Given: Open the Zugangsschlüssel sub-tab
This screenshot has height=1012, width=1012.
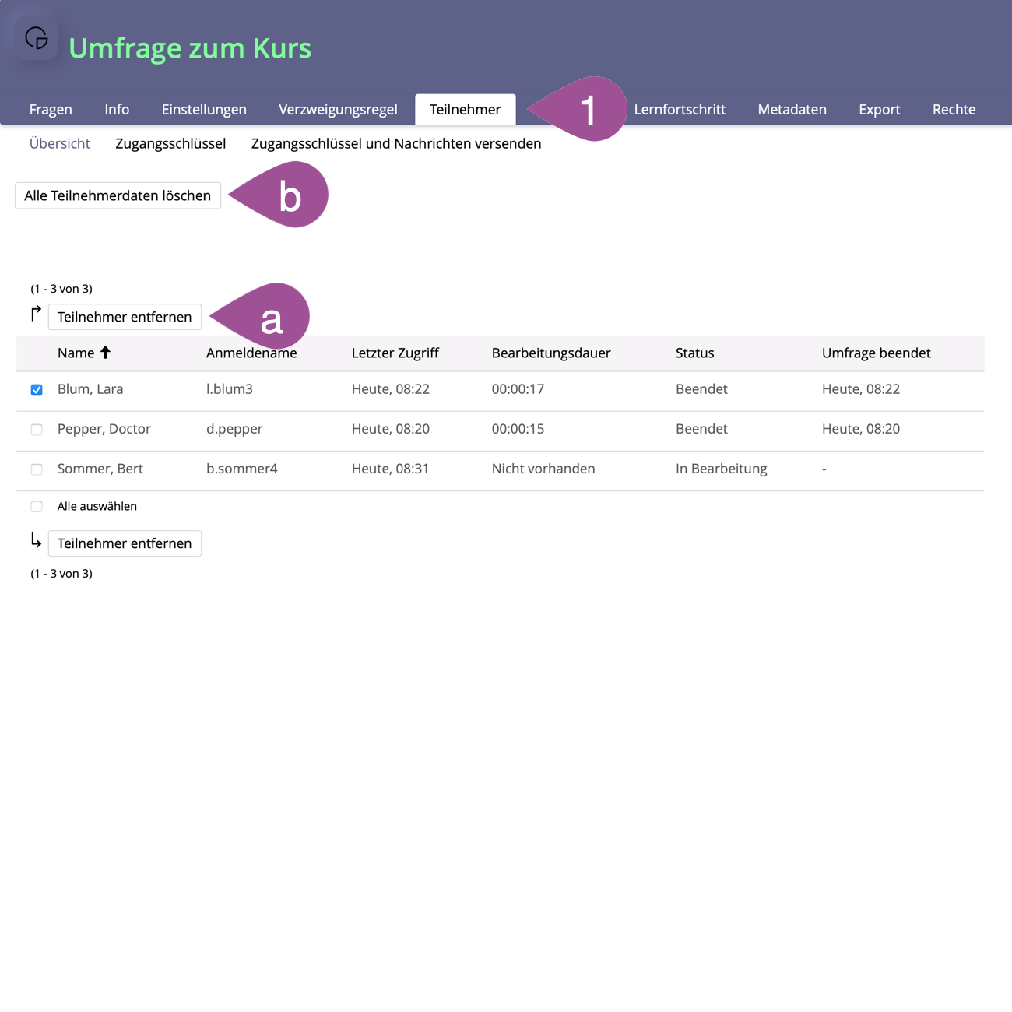Looking at the screenshot, I should tap(170, 144).
